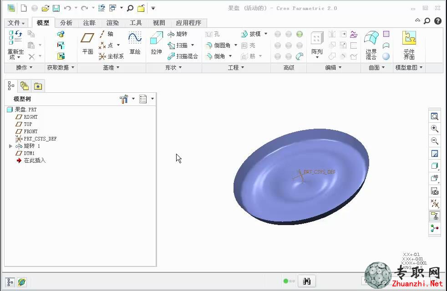The height and width of the screenshot is (291, 447).
Task: Open an existing file icon
Action: pyautogui.click(x=46, y=8)
